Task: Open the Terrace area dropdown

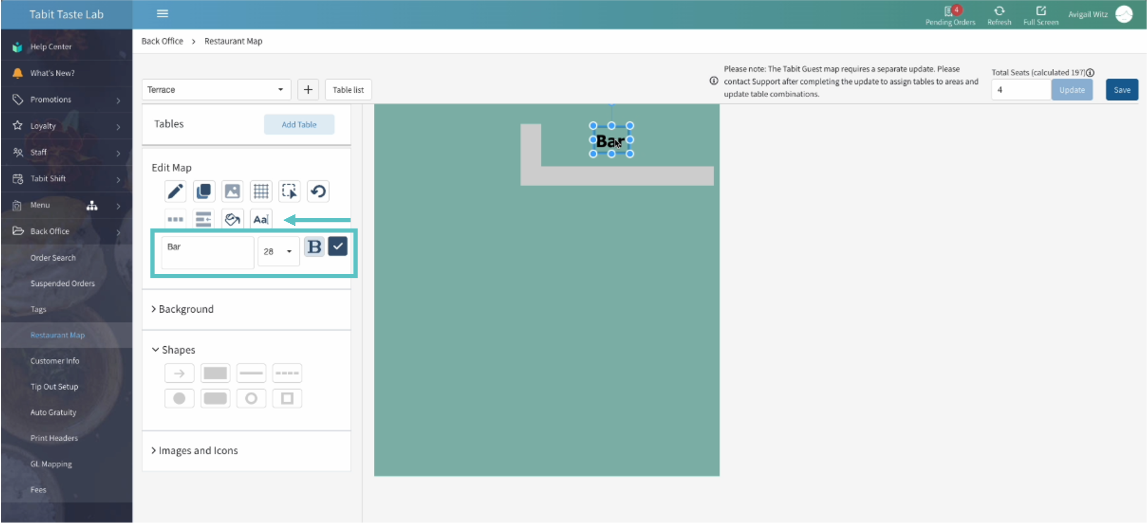Action: (216, 89)
